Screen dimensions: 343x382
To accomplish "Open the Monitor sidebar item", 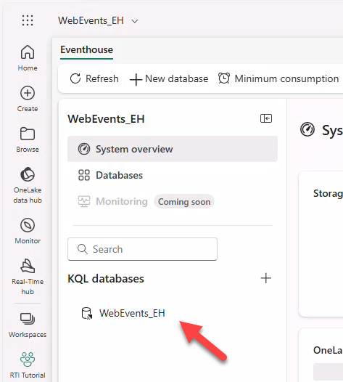I will tap(28, 231).
